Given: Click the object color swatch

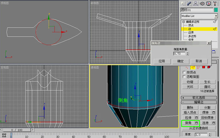Looking at the screenshot, I should point(216,10).
